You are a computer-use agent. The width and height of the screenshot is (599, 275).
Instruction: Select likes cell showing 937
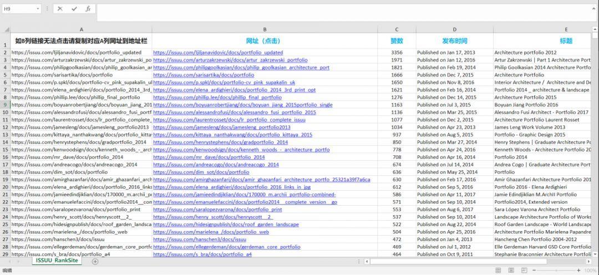pos(397,134)
